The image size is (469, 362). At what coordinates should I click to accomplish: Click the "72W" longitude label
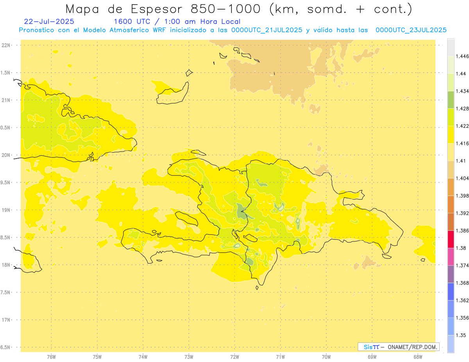click(234, 357)
